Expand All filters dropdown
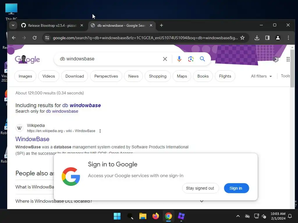 [261, 76]
